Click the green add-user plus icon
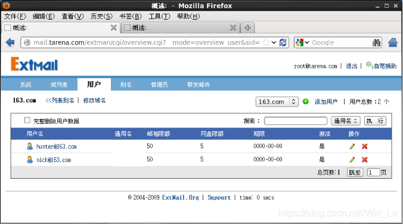 point(306,101)
